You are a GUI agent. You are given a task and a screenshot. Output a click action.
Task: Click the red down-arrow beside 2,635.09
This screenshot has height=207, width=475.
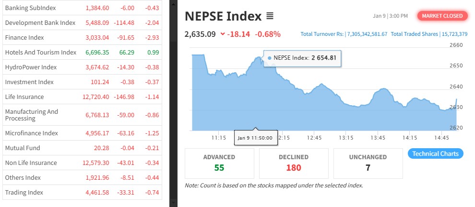pos(223,34)
